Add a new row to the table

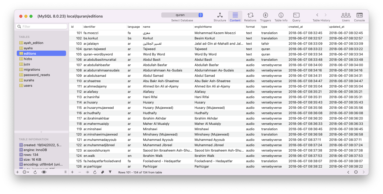(72, 172)
